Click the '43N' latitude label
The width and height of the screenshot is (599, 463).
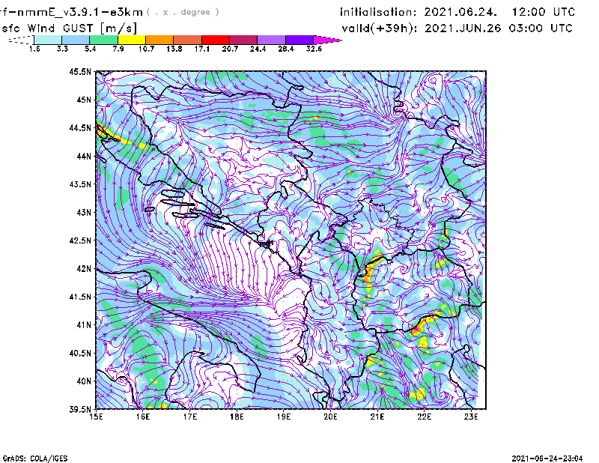84,212
